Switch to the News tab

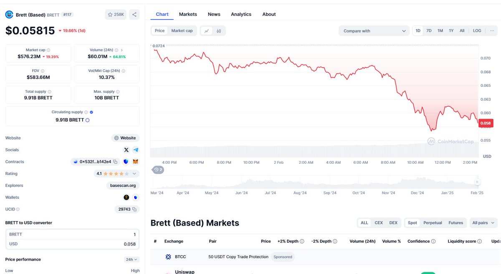click(x=214, y=14)
